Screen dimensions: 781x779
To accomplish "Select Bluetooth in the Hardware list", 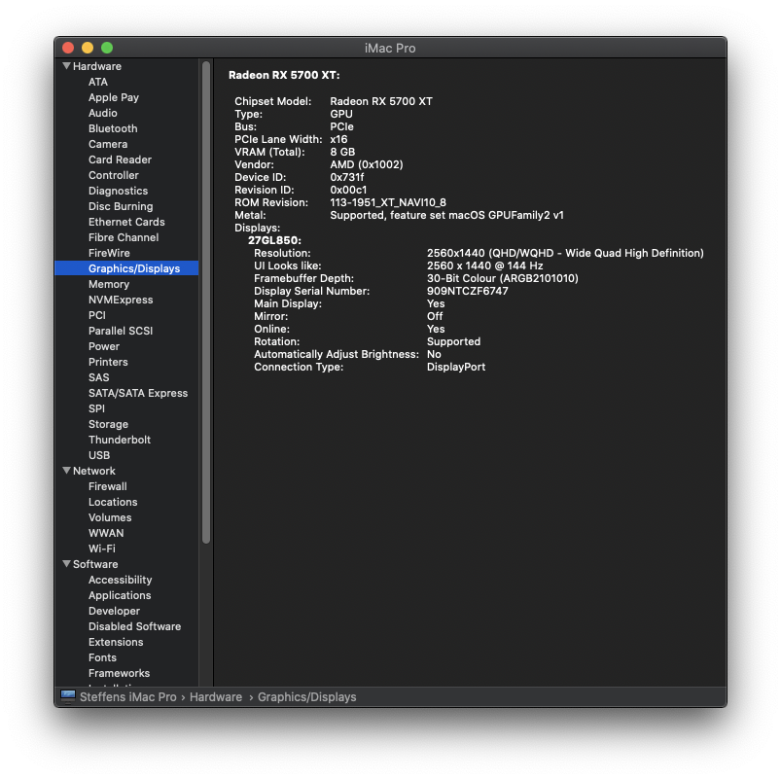I will click(x=113, y=128).
